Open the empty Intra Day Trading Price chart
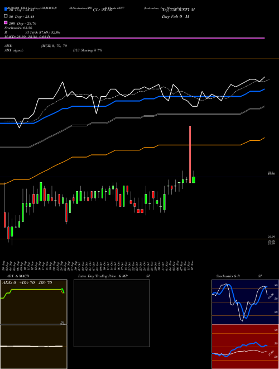Image resolution: width=279 pixels, height=369 pixels. [x=112, y=313]
